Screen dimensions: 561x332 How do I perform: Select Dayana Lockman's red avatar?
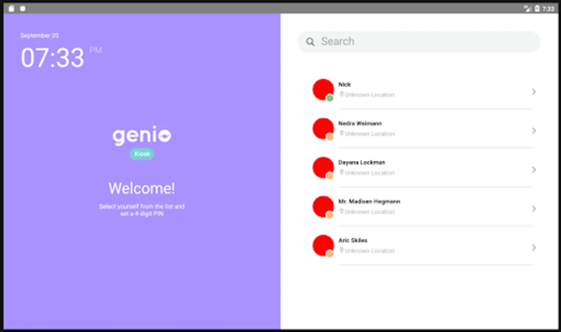[323, 167]
